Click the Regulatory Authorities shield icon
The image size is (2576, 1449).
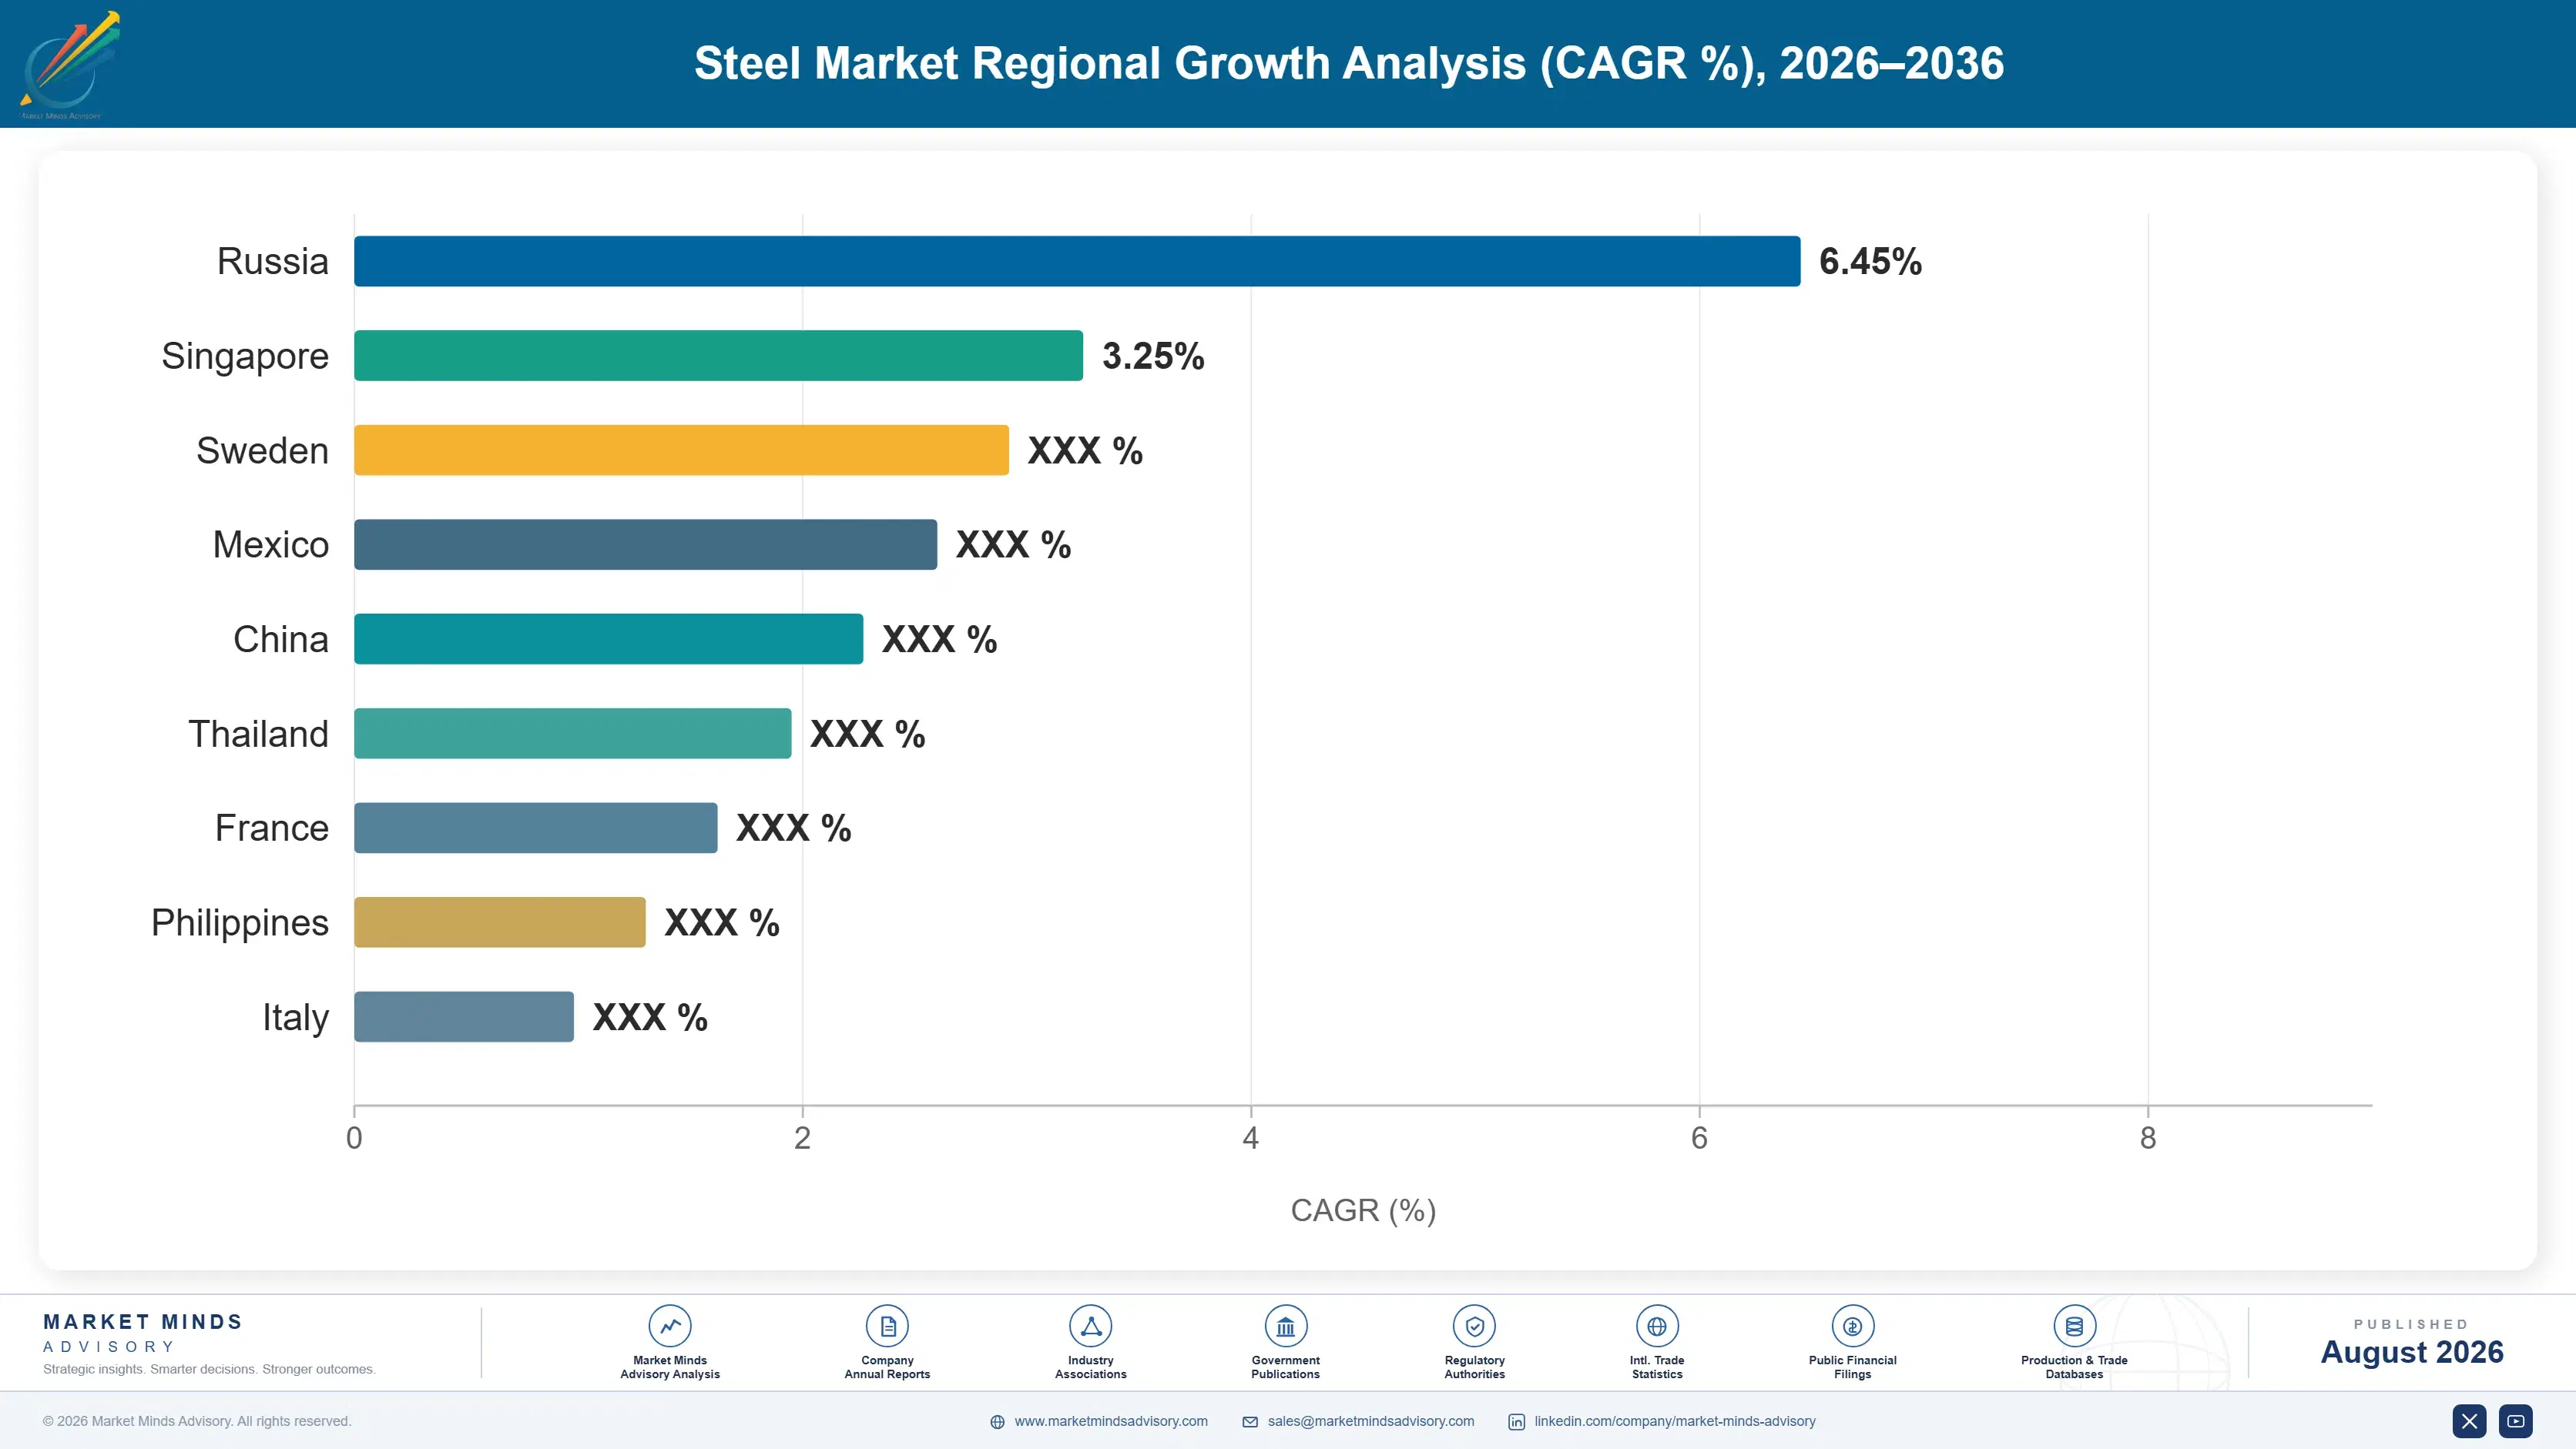(1474, 1326)
